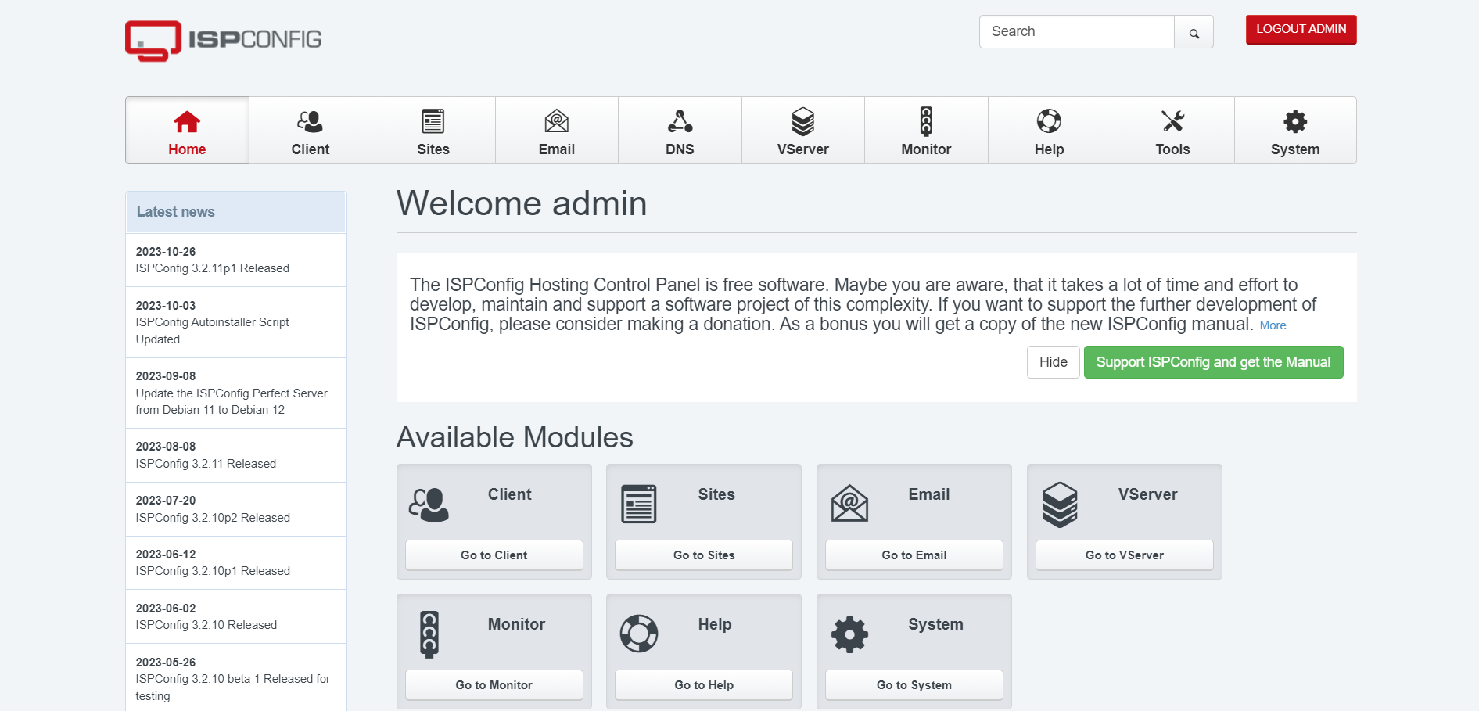Click the search magnifier icon button
The height and width of the screenshot is (711, 1479).
coord(1194,33)
